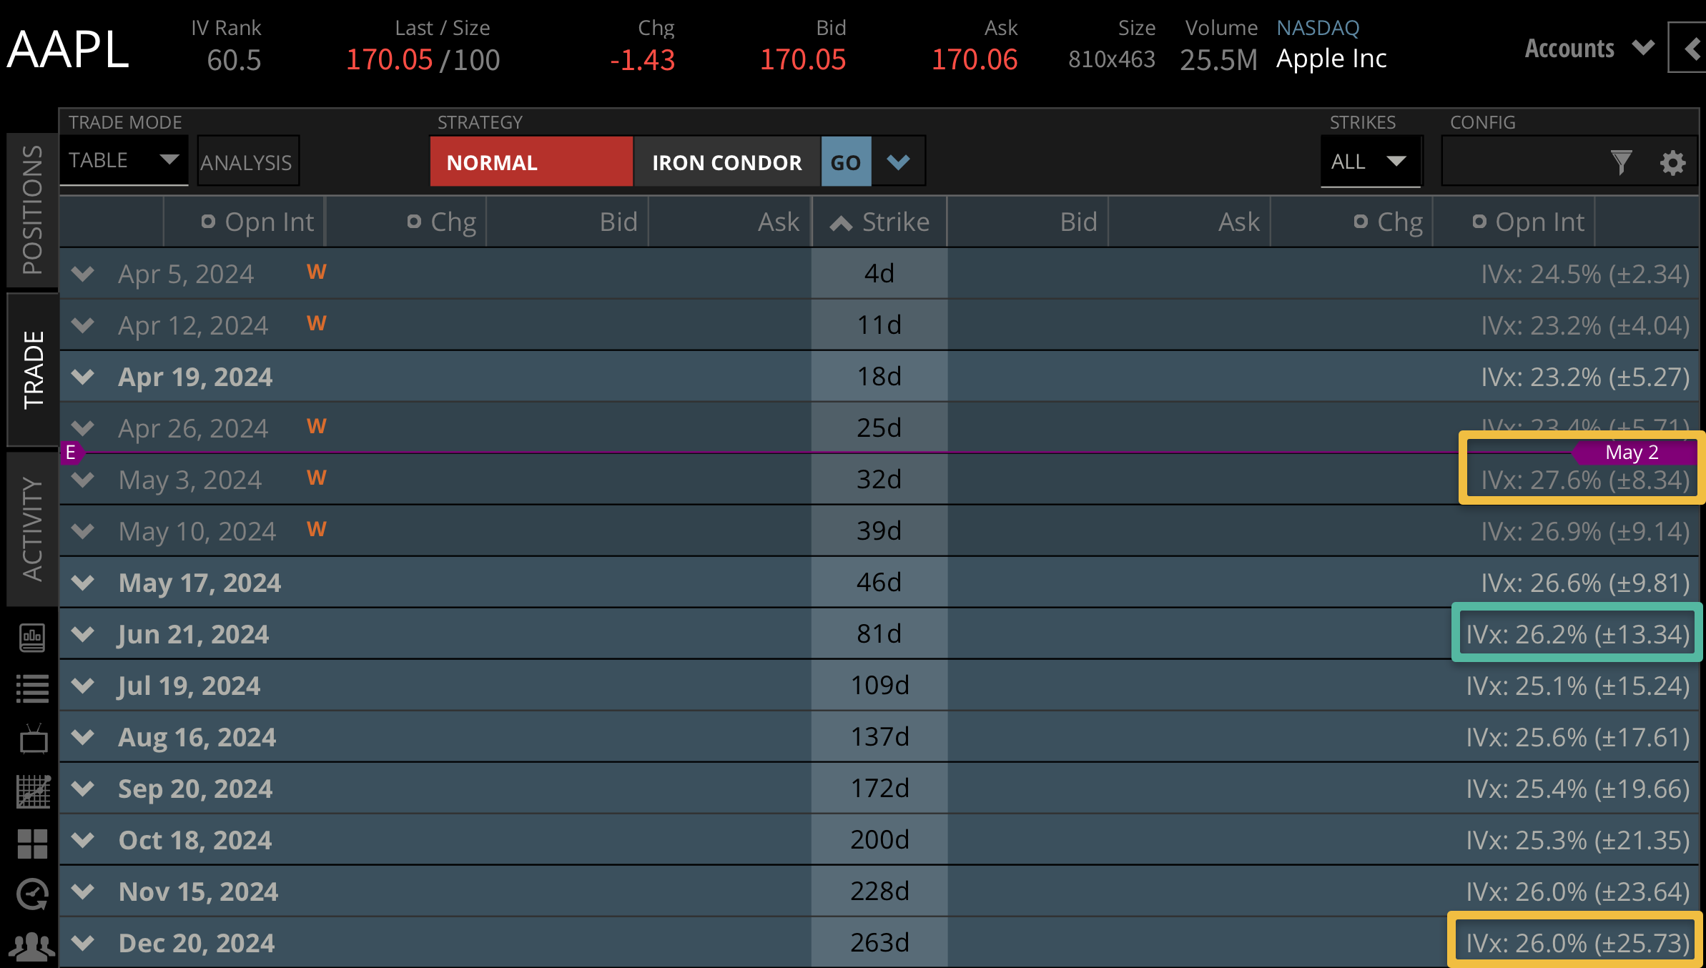The width and height of the screenshot is (1706, 968).
Task: Toggle Strike column sort direction
Action: (840, 222)
